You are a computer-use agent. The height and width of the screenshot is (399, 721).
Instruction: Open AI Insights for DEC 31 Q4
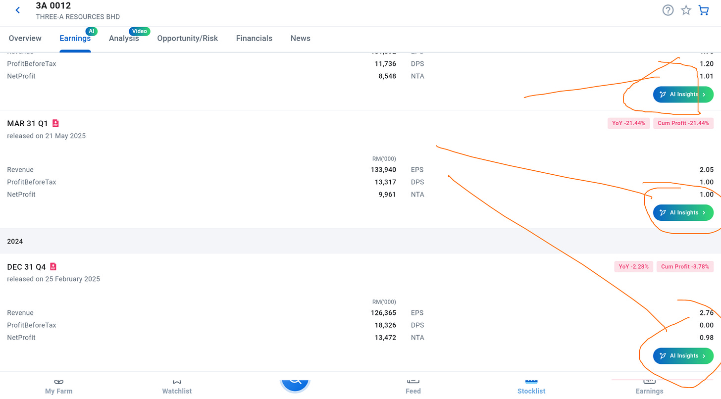(x=683, y=356)
